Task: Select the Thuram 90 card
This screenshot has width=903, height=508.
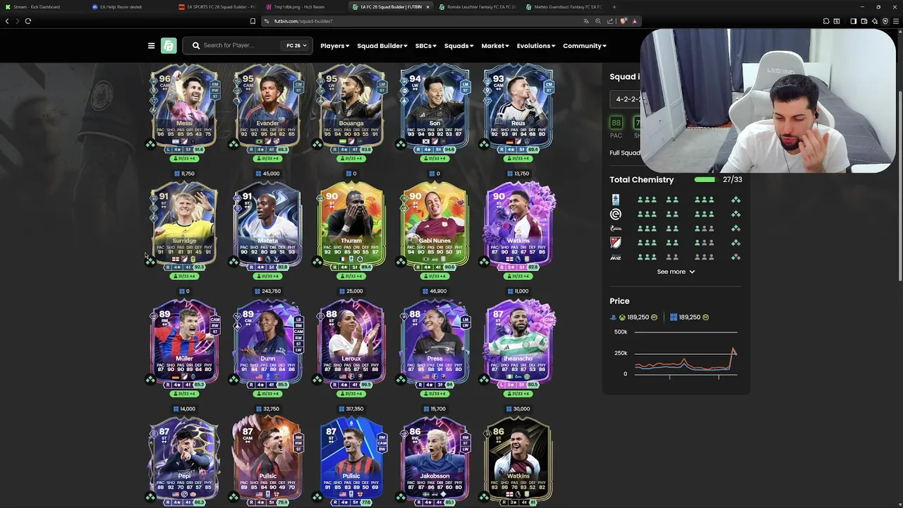Action: pyautogui.click(x=351, y=224)
